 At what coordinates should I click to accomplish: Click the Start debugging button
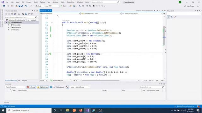click(x=64, y=6)
